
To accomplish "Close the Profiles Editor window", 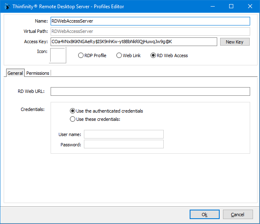I will tap(250, 6).
